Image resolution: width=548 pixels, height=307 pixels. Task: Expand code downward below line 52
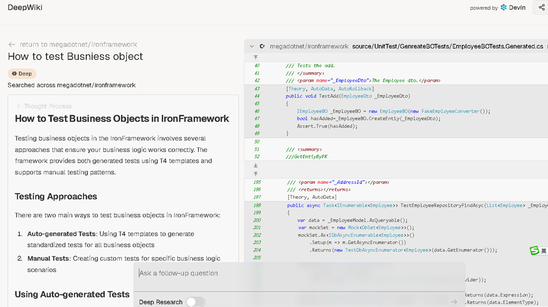(x=255, y=165)
